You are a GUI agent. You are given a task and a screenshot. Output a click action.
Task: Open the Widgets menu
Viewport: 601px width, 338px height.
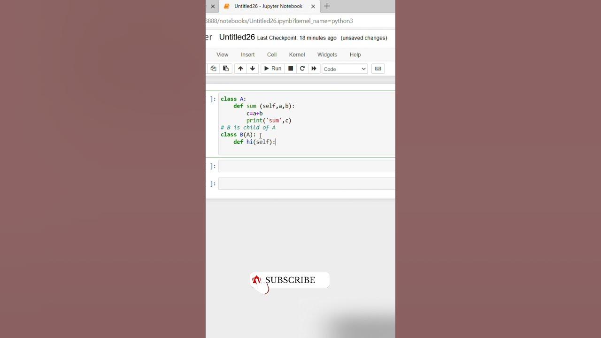point(327,54)
